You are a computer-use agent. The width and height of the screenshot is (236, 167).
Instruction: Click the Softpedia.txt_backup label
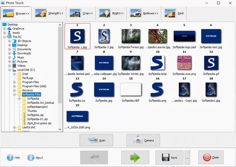(41, 103)
